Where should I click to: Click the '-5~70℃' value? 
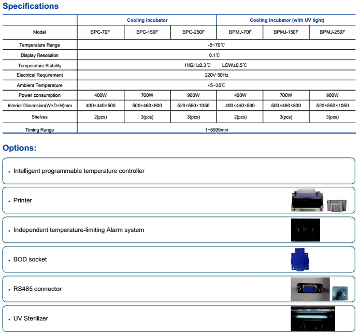(217, 45)
